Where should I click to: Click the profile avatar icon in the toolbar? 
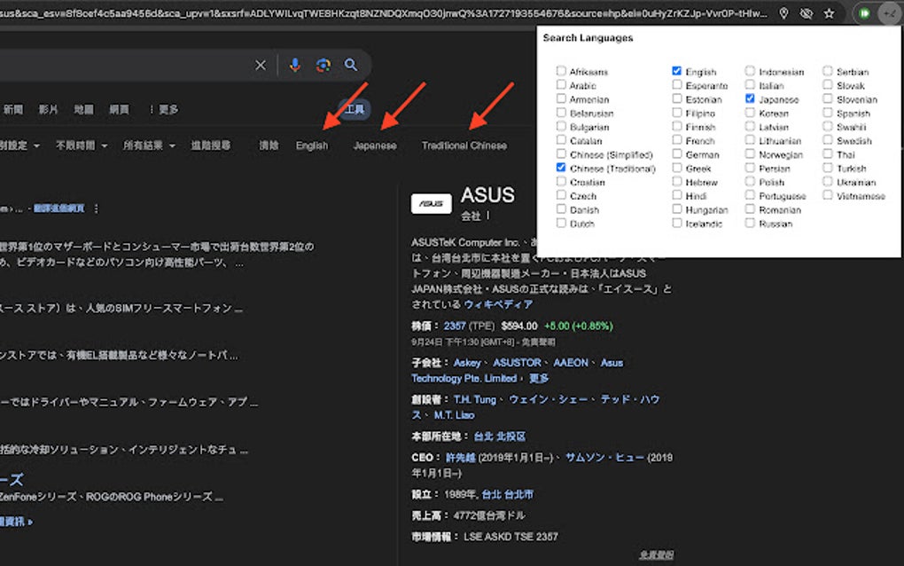pyautogui.click(x=890, y=13)
